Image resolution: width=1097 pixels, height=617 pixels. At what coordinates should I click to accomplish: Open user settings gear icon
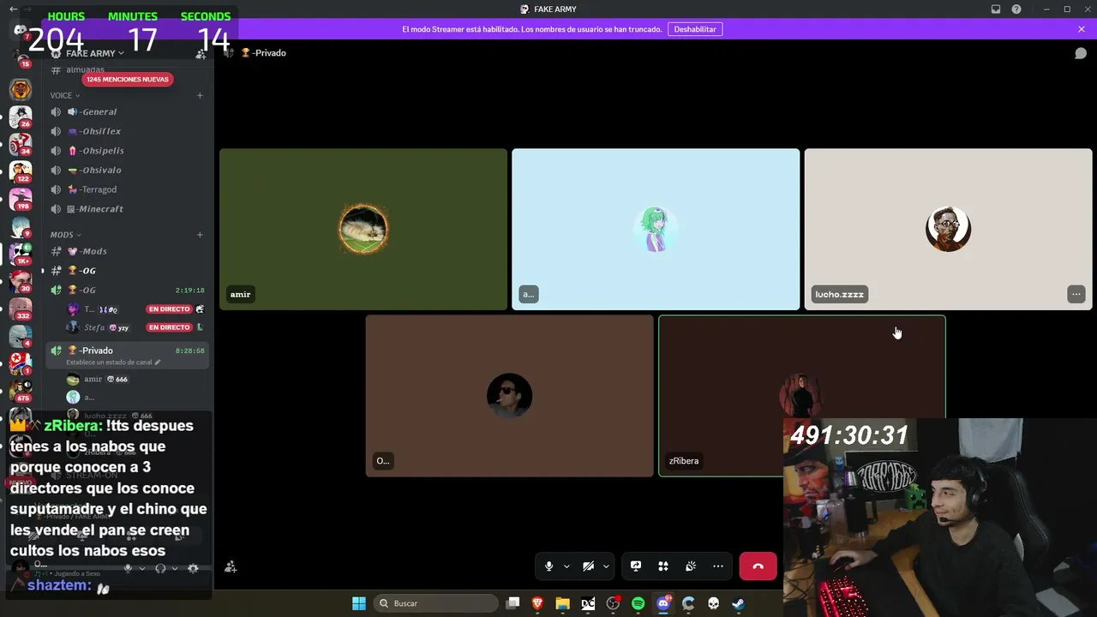click(193, 568)
